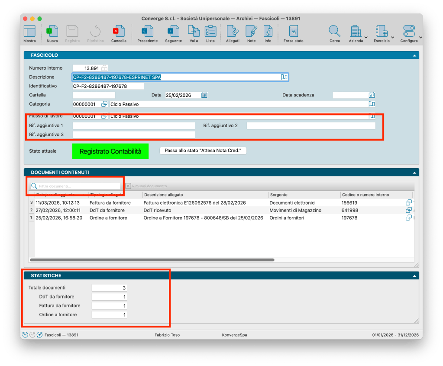The image size is (443, 366).
Task: Click Rimuovi documento button
Action: click(x=146, y=186)
